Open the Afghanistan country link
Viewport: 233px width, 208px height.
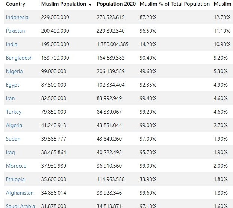[20, 193]
